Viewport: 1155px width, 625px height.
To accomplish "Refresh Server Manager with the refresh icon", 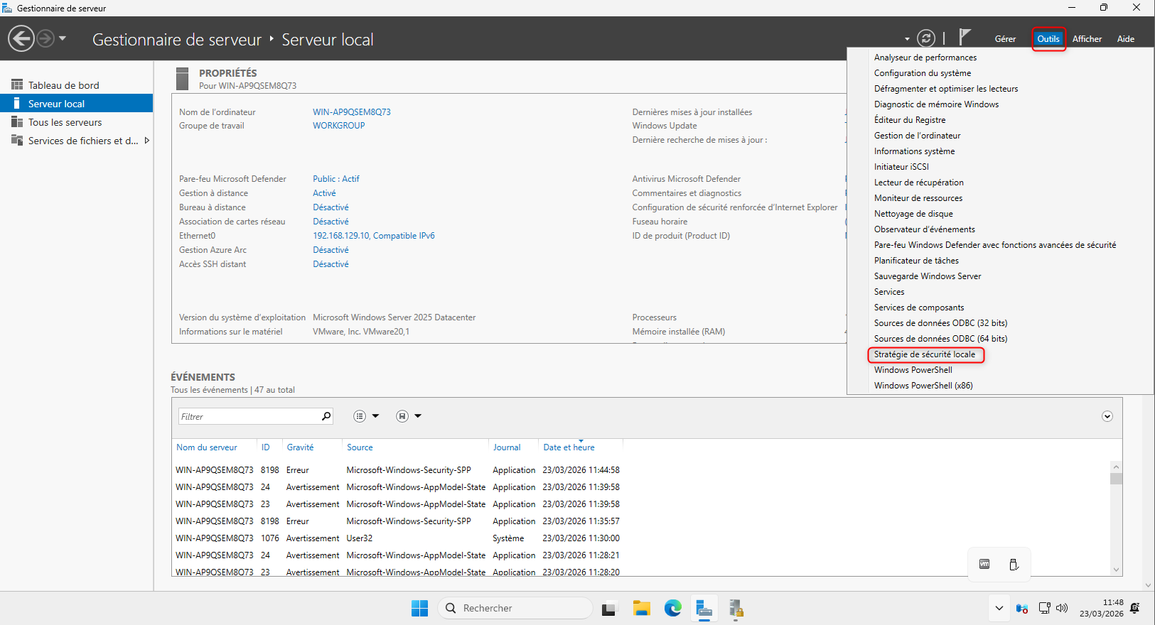I will pos(925,38).
